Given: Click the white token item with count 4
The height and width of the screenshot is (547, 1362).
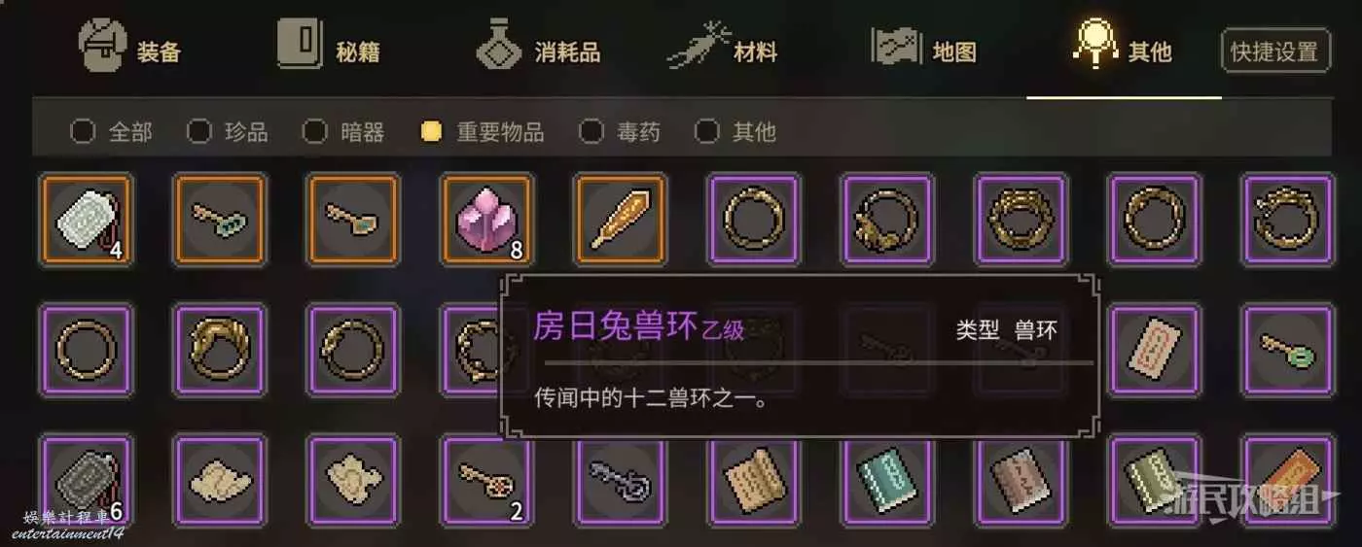Looking at the screenshot, I should pos(85,220).
